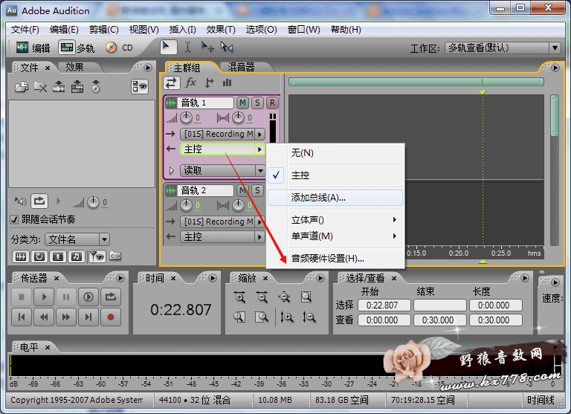571x414 pixels.
Task: Show Inputs/Outputs in Main panel
Action: 172,83
